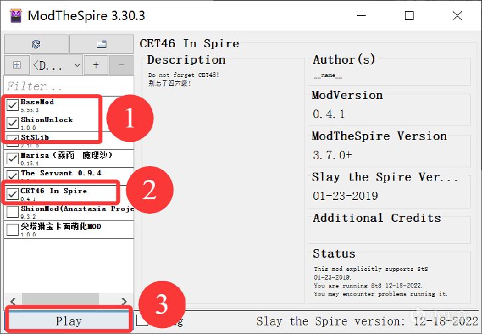Select the BaseMod row name
Screen dimensions: 482x334
click(37, 102)
